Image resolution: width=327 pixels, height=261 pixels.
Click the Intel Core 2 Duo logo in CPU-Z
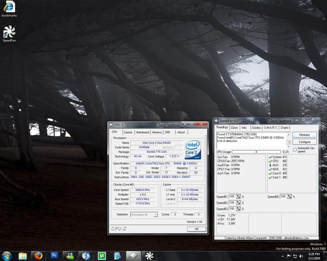pyautogui.click(x=193, y=150)
